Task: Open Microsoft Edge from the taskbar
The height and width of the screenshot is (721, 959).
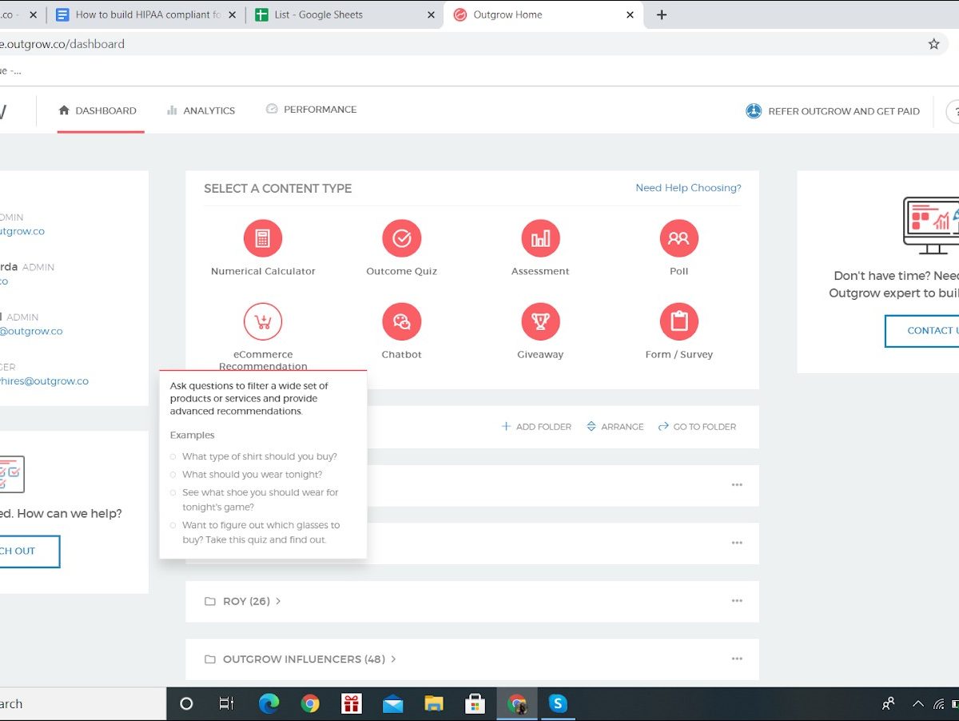Action: tap(269, 703)
